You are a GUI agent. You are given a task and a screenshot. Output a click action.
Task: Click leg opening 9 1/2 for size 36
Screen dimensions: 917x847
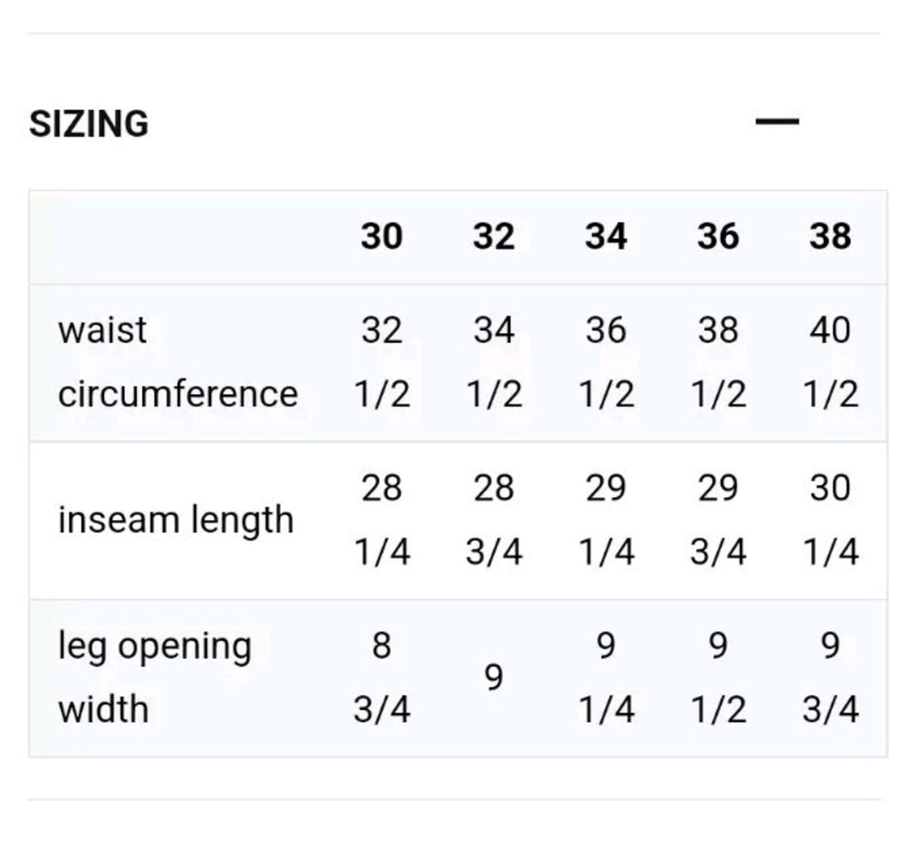tap(718, 677)
